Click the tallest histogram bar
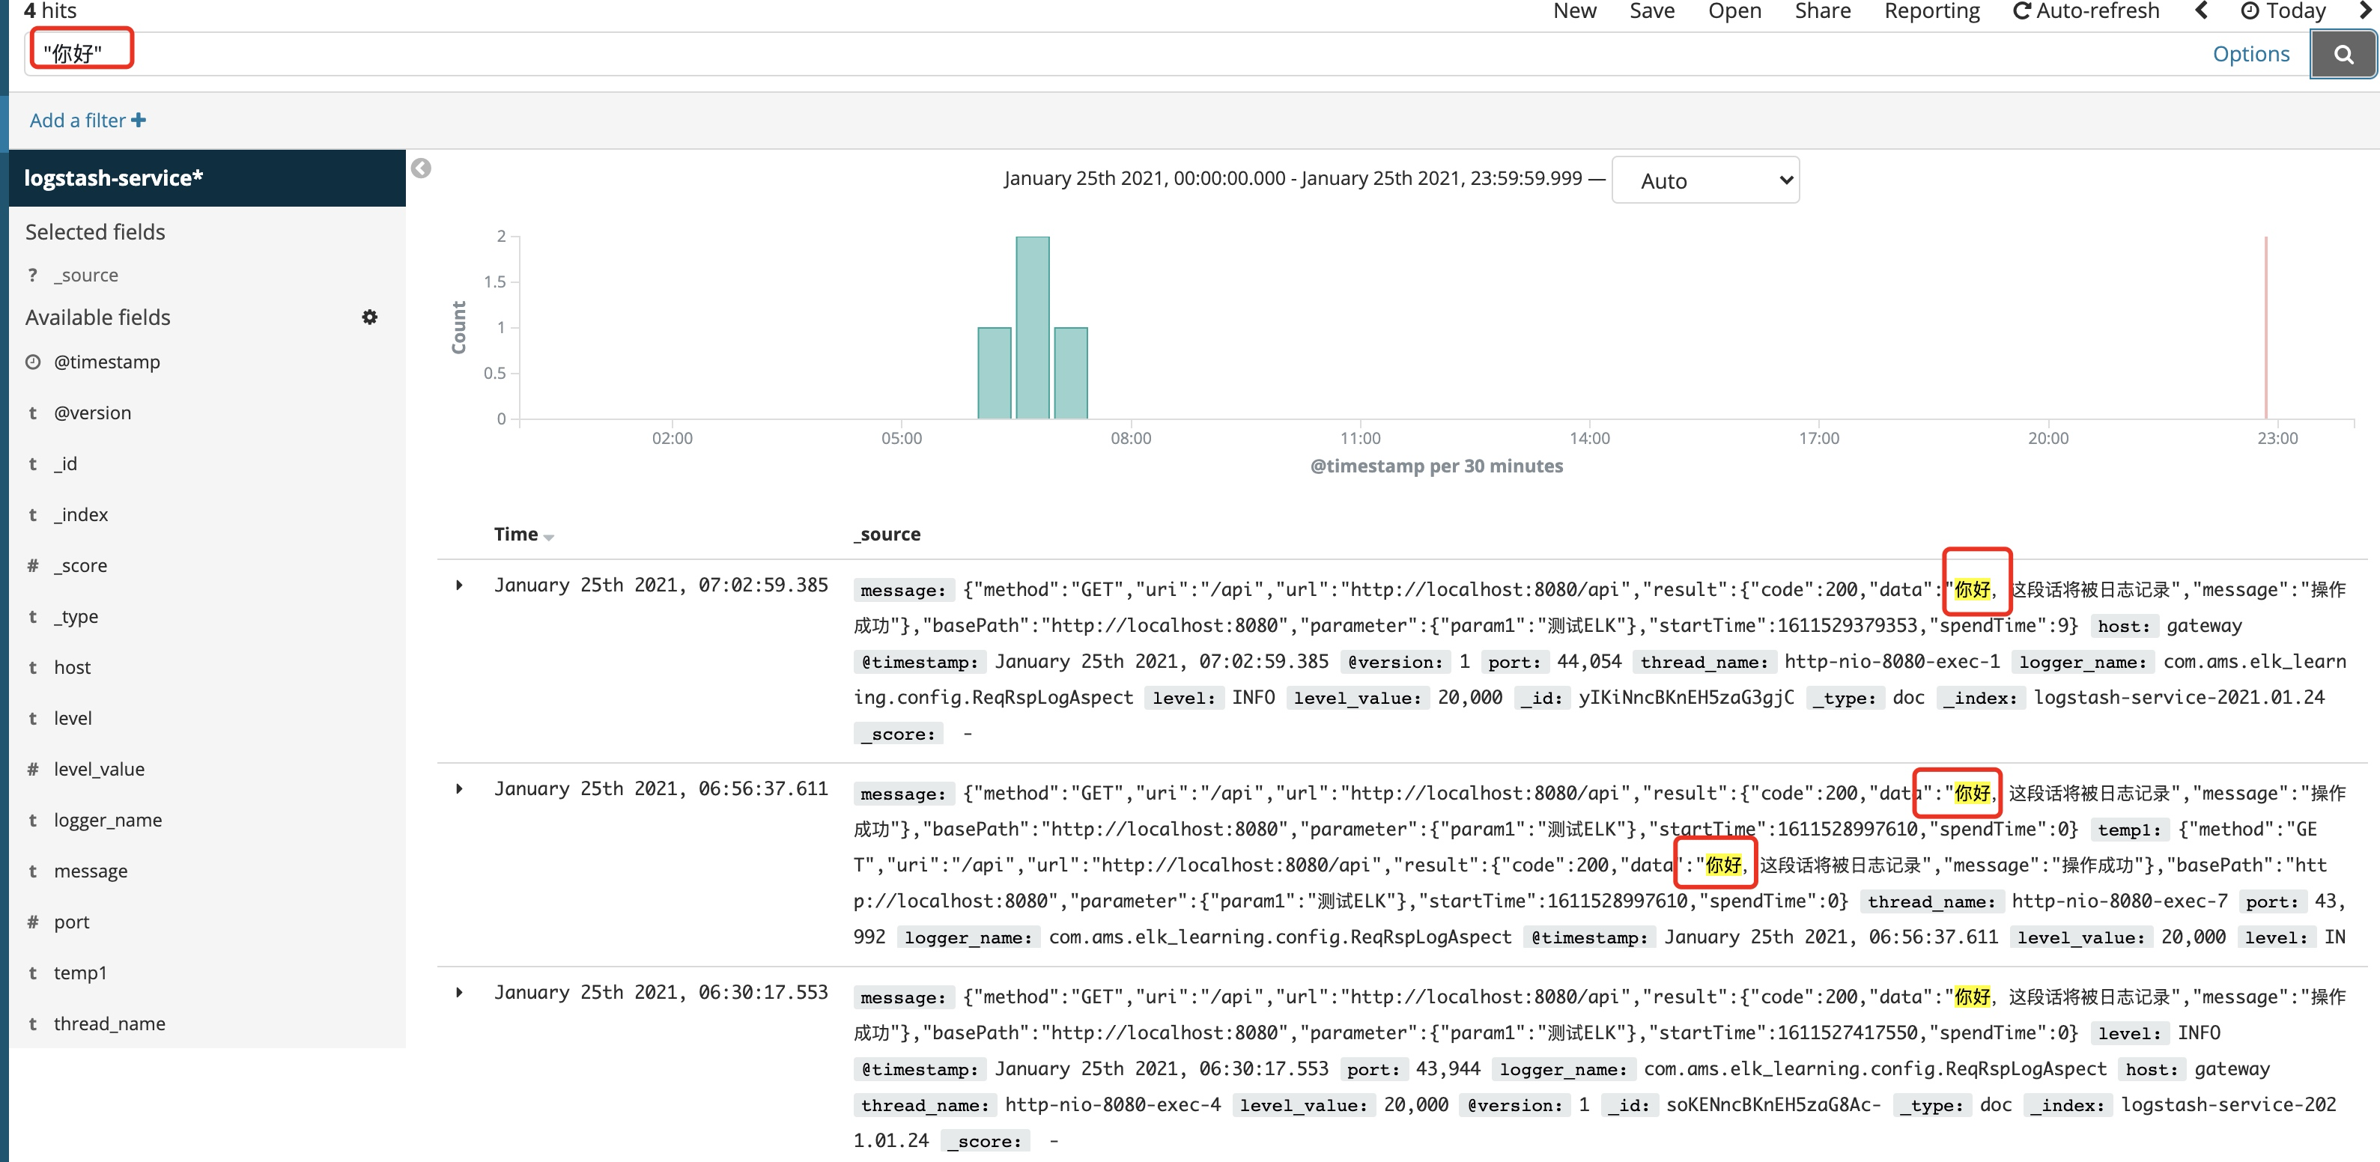Screen dimensions: 2380x1162 coord(1032,328)
